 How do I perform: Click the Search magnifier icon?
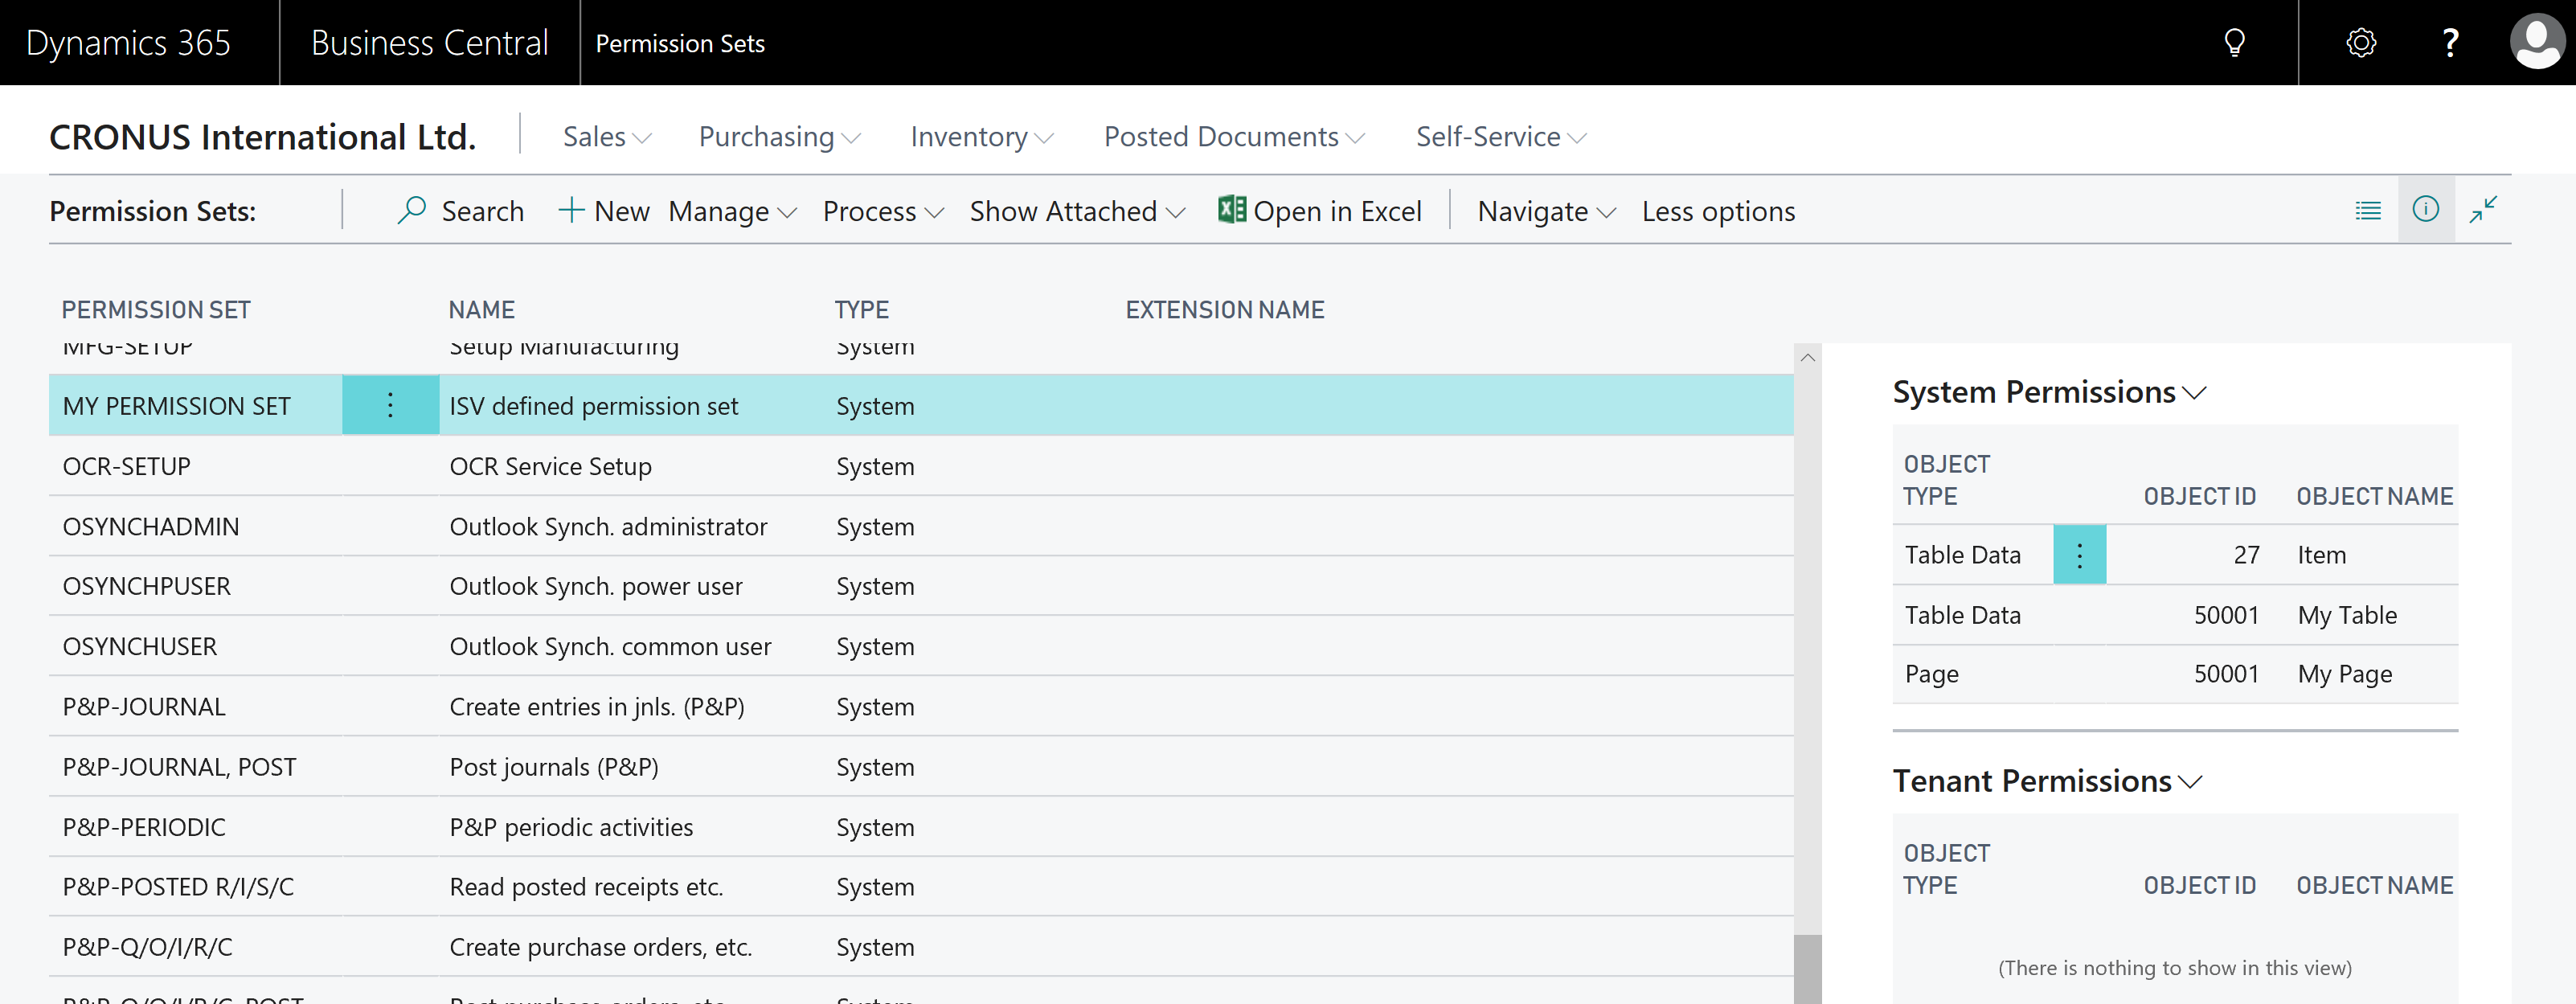(x=412, y=211)
